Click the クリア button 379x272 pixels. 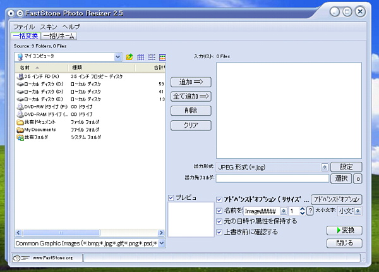click(191, 125)
